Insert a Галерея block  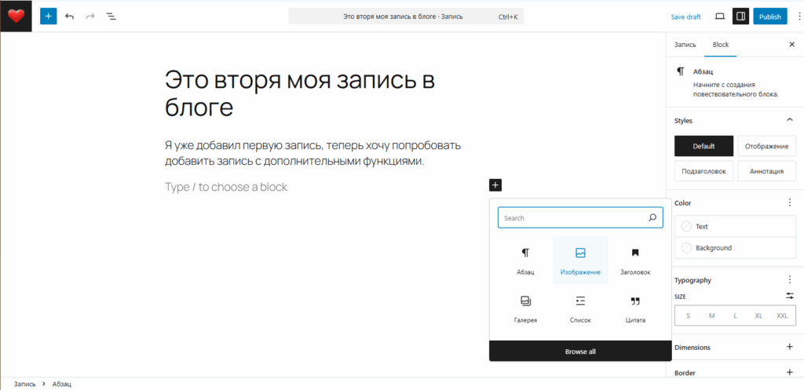point(525,308)
